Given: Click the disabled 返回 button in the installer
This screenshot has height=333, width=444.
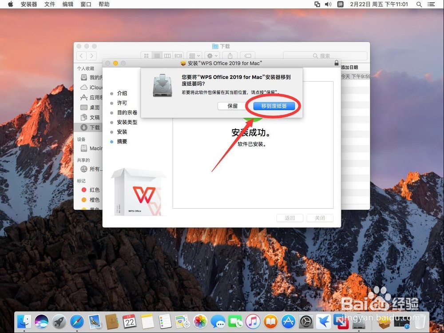Looking at the screenshot, I should [x=289, y=218].
